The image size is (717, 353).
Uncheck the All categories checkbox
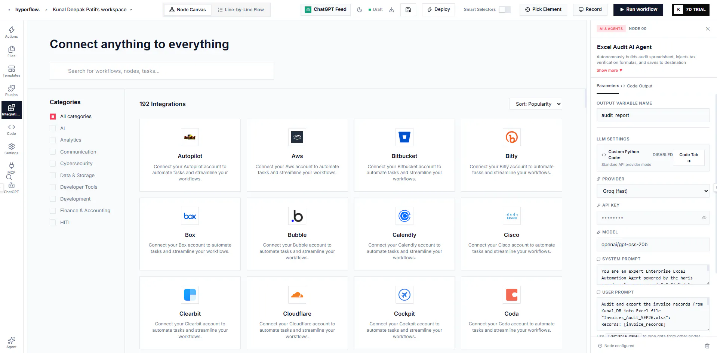[x=53, y=117]
